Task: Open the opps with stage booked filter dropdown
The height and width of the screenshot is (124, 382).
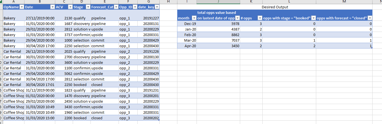Action: (313, 18)
